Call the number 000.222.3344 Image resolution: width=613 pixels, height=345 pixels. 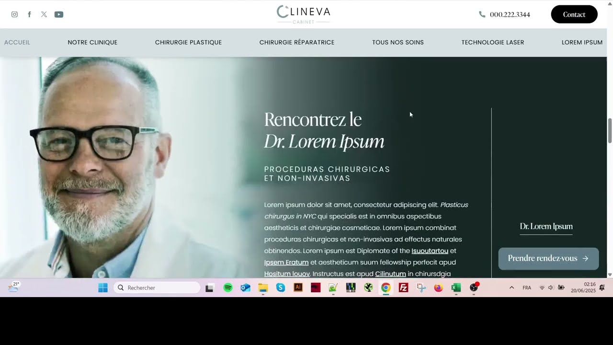[x=510, y=14]
